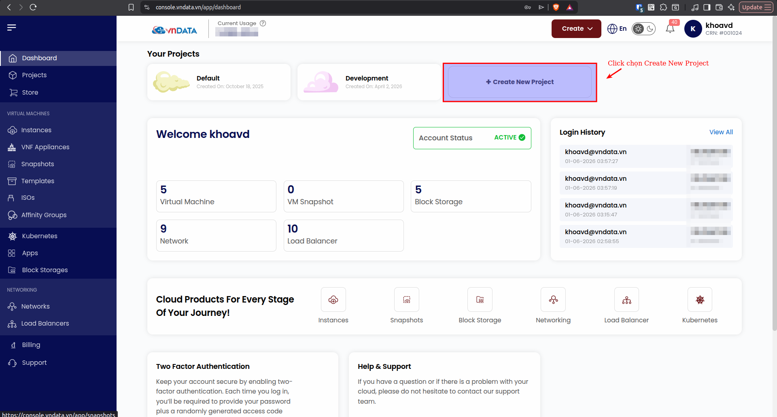
Task: Click the Load Balancer cloud product icon
Action: point(626,300)
